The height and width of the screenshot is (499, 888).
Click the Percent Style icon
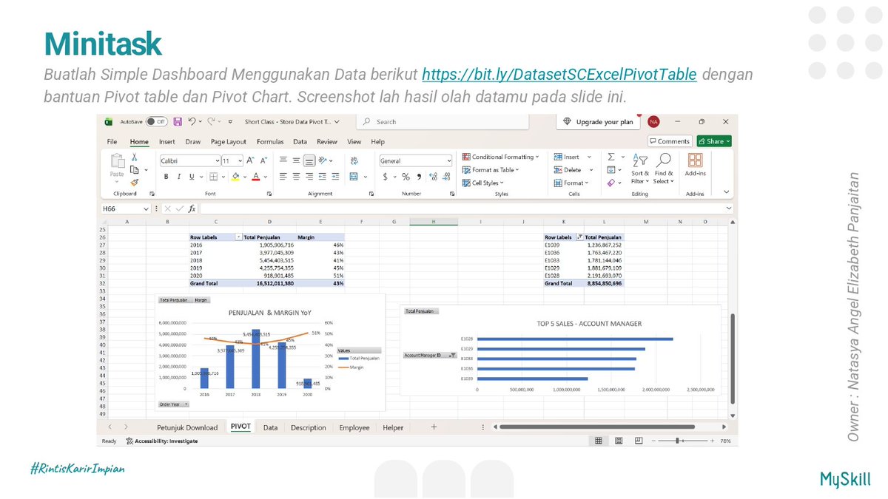click(406, 177)
